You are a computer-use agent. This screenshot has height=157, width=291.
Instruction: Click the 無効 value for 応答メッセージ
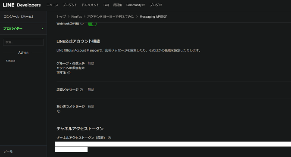91,89
